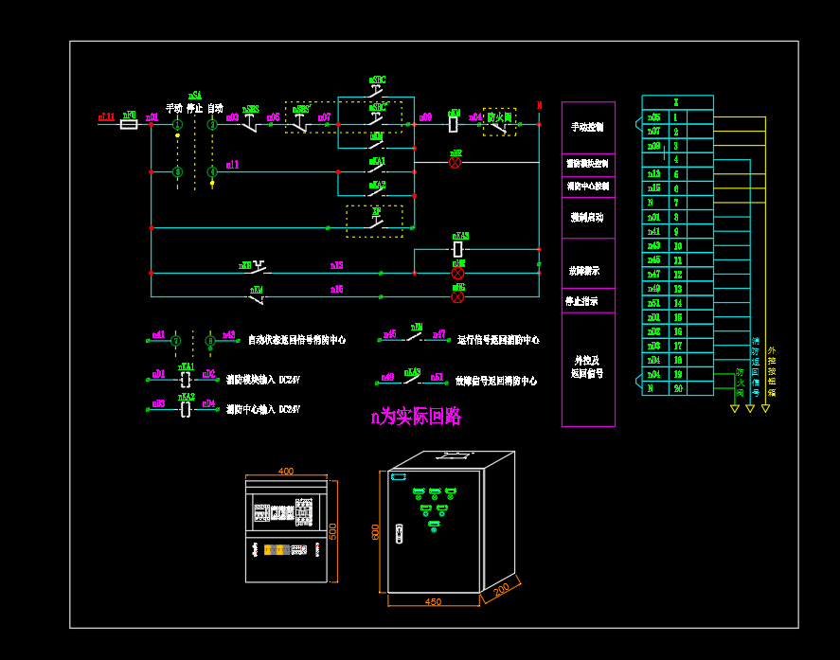The image size is (840, 660).
Task: Click the 400 width dimension
Action: click(286, 471)
